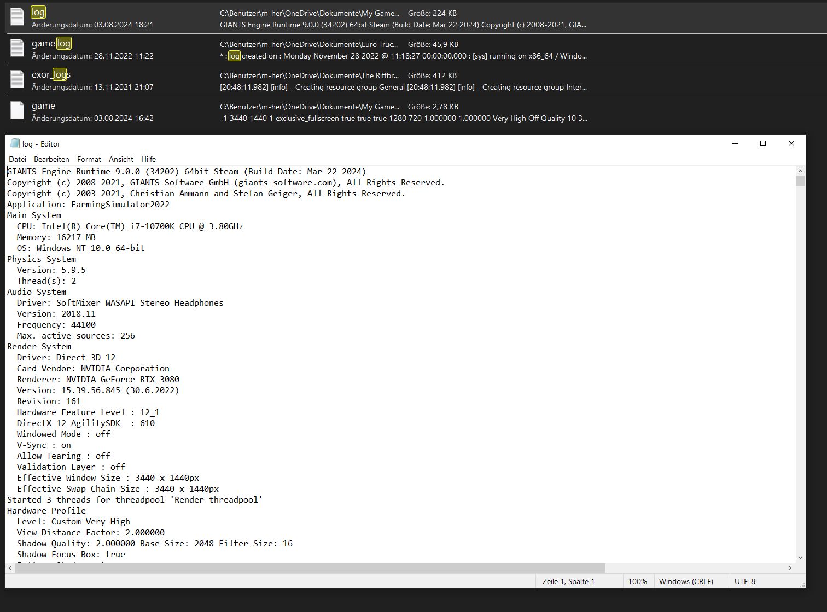Click 'Größe: 45,9 KB' text
This screenshot has width=827, height=612.
(433, 44)
